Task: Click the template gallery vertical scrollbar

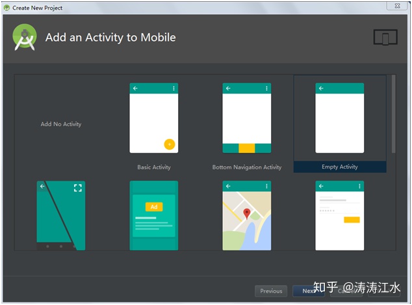Action: pos(393,114)
